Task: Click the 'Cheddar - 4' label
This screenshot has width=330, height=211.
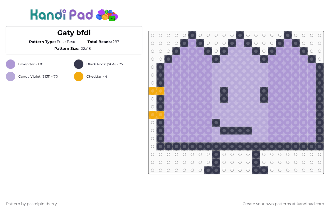Action: click(x=97, y=76)
